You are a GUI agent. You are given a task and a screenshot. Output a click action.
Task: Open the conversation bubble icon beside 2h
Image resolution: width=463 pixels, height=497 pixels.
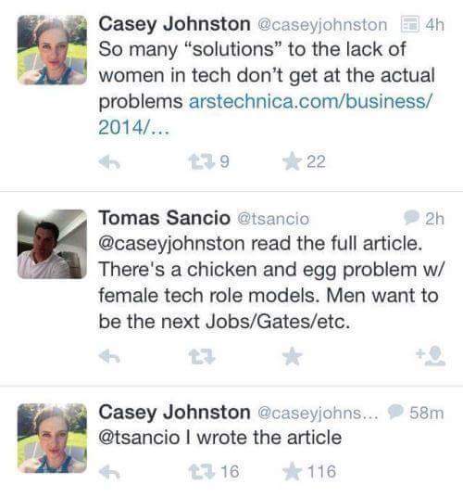pos(411,217)
